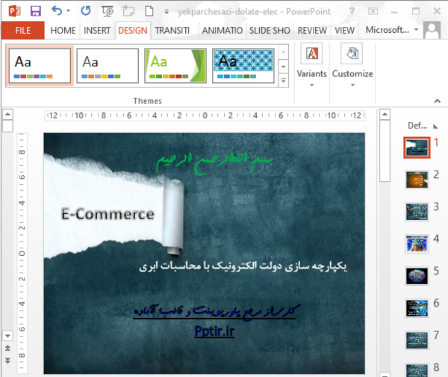Click the blue underlined Persian link text
448x377 pixels.
pyautogui.click(x=217, y=311)
